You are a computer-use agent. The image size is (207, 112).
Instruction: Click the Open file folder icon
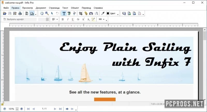click(5, 13)
